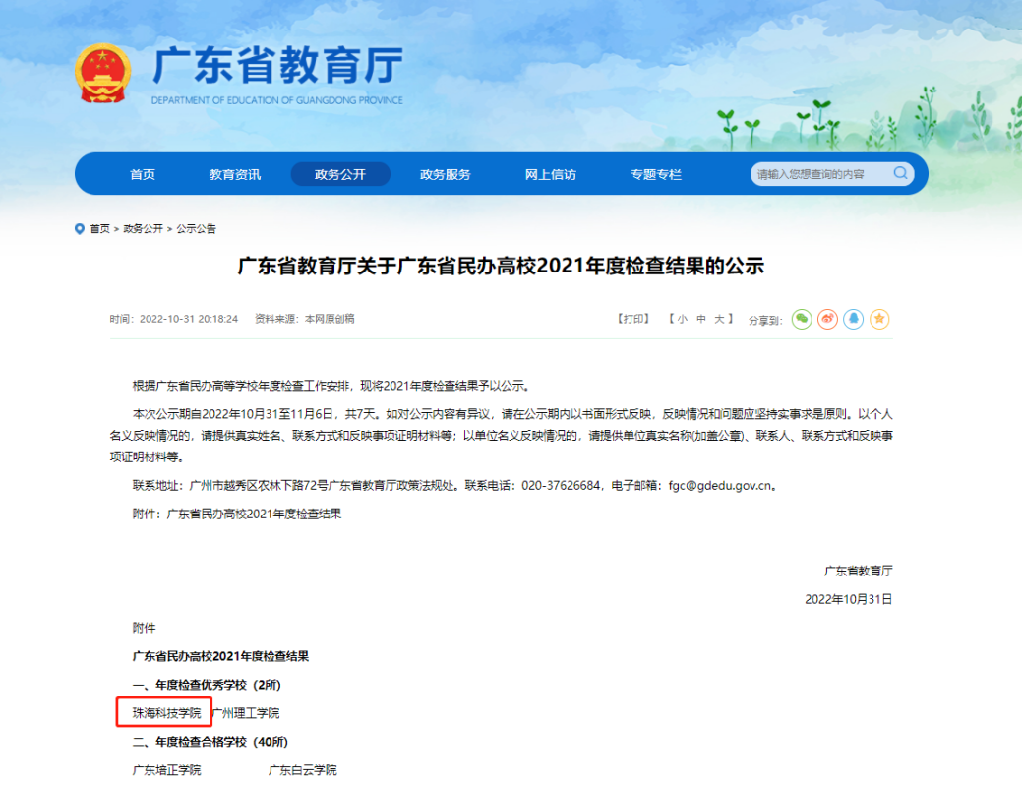1022x787 pixels.
Task: Click phone number 020-37626684
Action: [561, 486]
